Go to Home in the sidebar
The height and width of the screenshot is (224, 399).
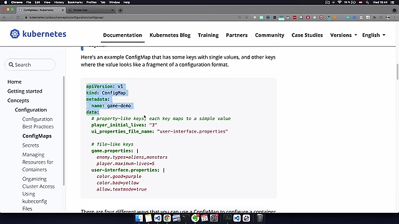[14, 82]
